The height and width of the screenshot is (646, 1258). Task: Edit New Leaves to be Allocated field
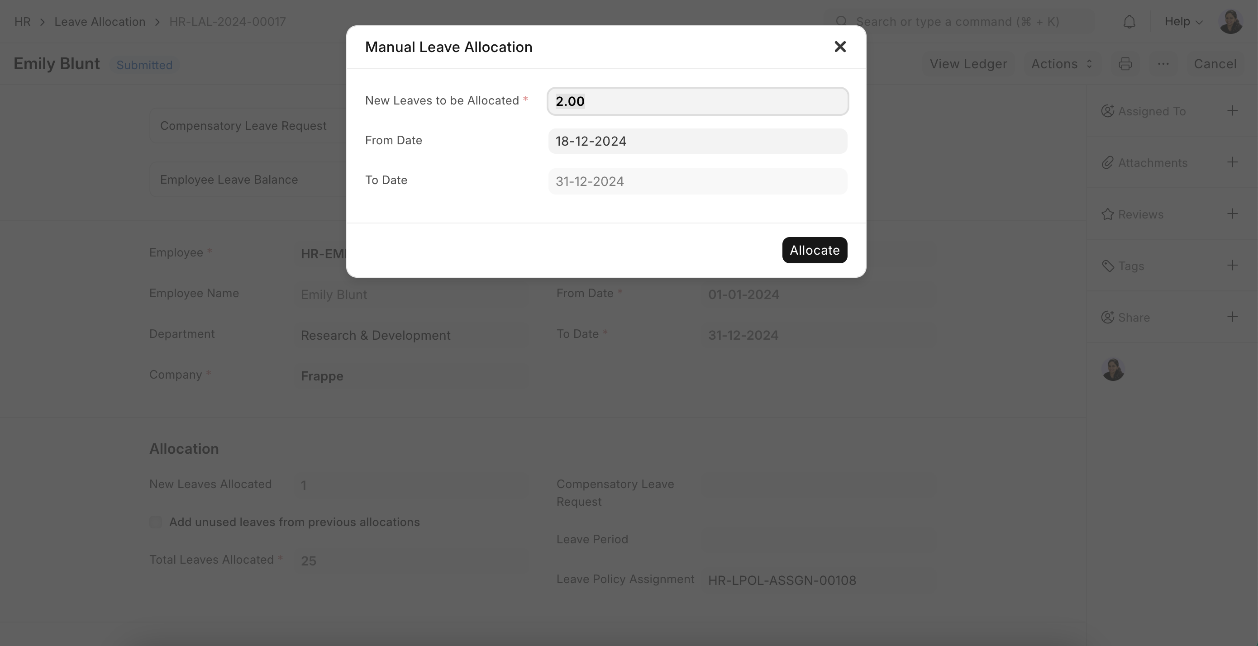point(697,101)
